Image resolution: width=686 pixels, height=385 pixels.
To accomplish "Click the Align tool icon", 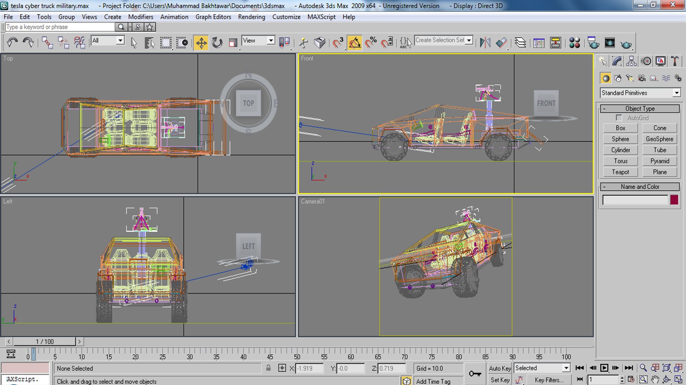I will tap(501, 43).
